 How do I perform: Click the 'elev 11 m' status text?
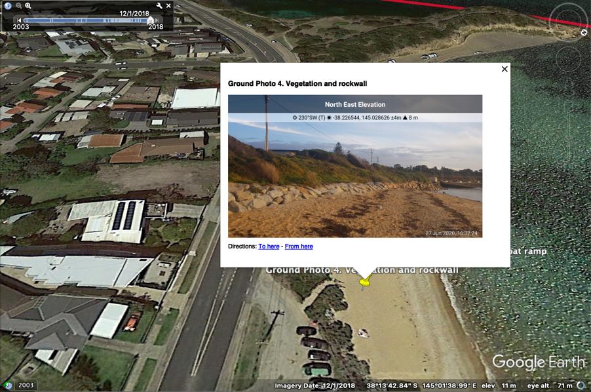pyautogui.click(x=498, y=385)
